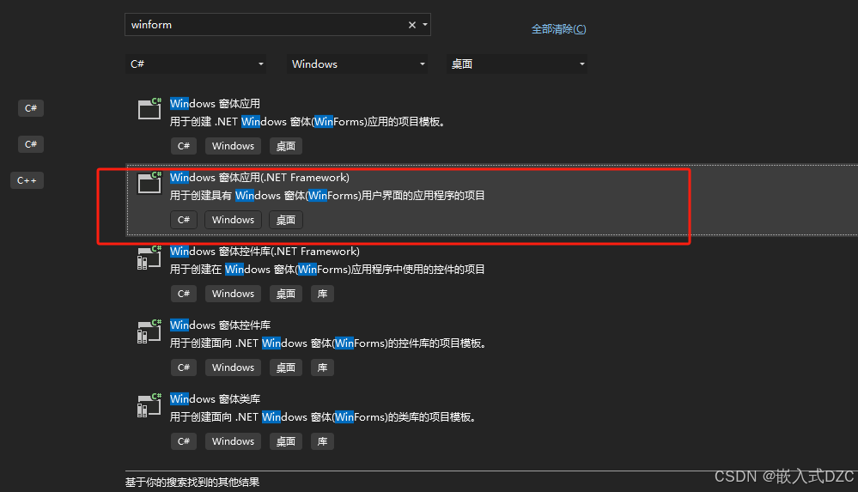This screenshot has height=492, width=858.
Task: Click the Windows 窗体类库 template icon
Action: [x=149, y=405]
